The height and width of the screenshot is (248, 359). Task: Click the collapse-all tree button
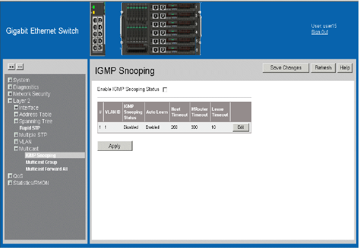19,67
